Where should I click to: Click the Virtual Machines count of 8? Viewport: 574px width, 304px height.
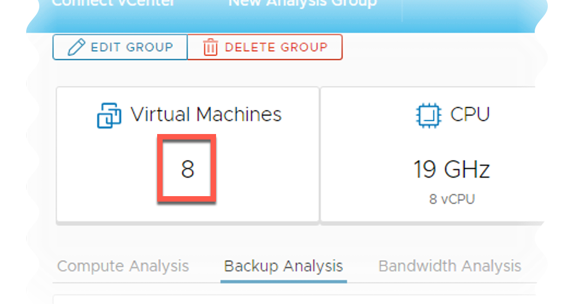(188, 169)
